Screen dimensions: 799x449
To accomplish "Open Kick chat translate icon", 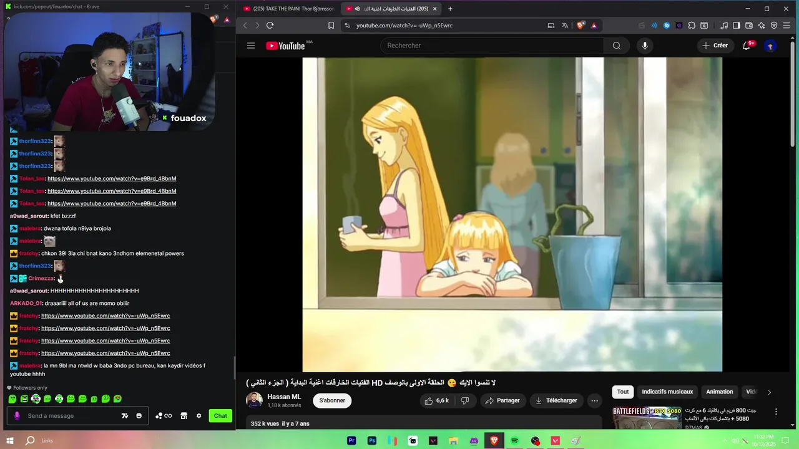I will click(x=125, y=416).
